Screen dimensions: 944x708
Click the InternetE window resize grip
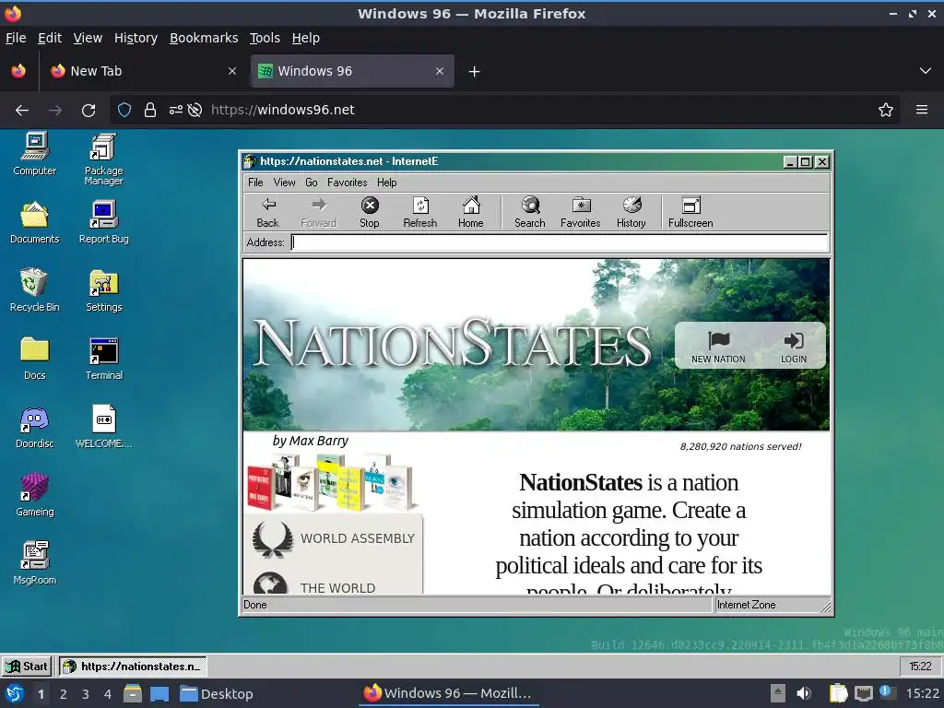coord(826,607)
